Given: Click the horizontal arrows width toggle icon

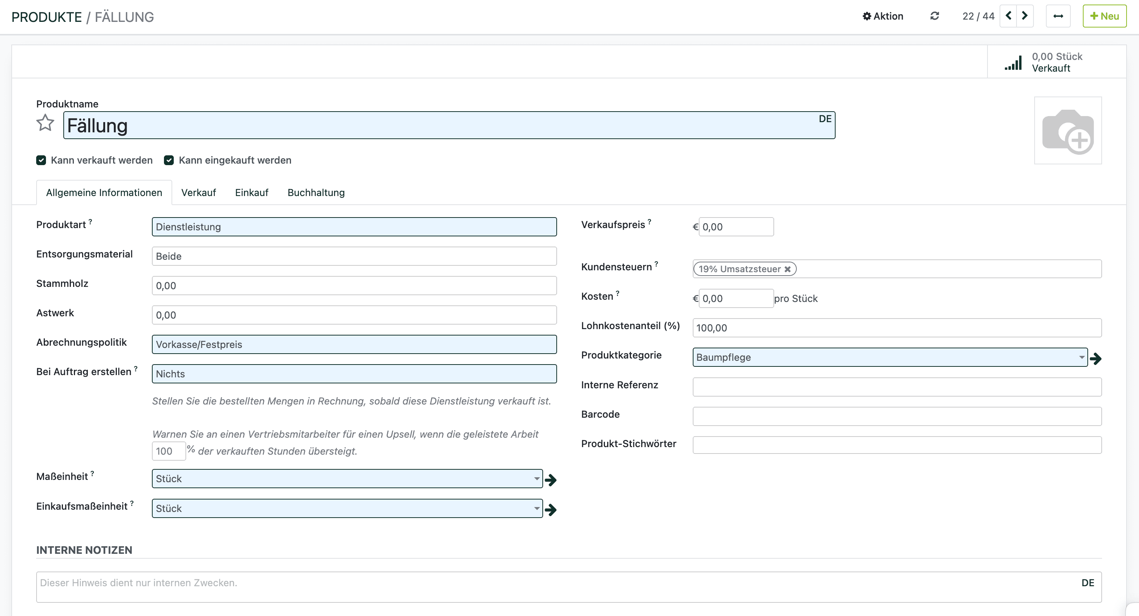Looking at the screenshot, I should point(1058,16).
